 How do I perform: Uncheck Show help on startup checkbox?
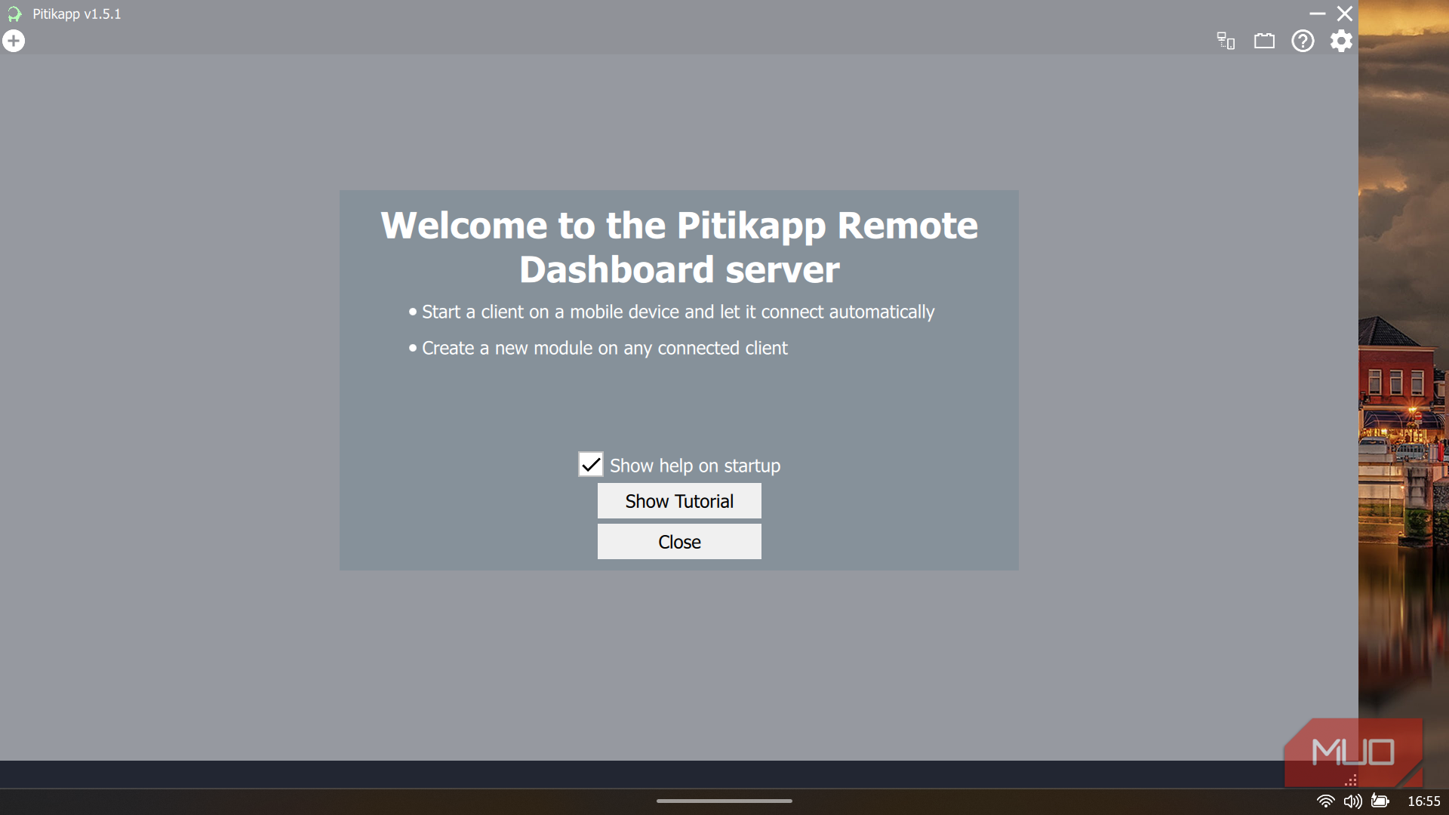(591, 464)
